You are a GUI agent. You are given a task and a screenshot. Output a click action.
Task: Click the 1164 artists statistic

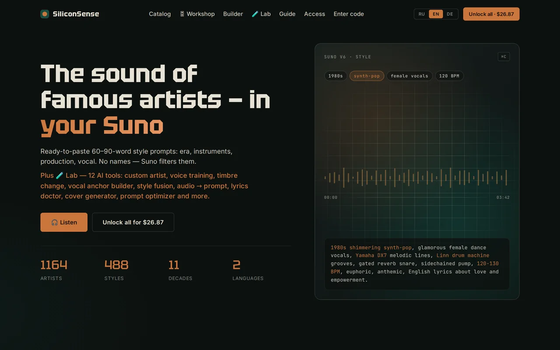point(54,269)
